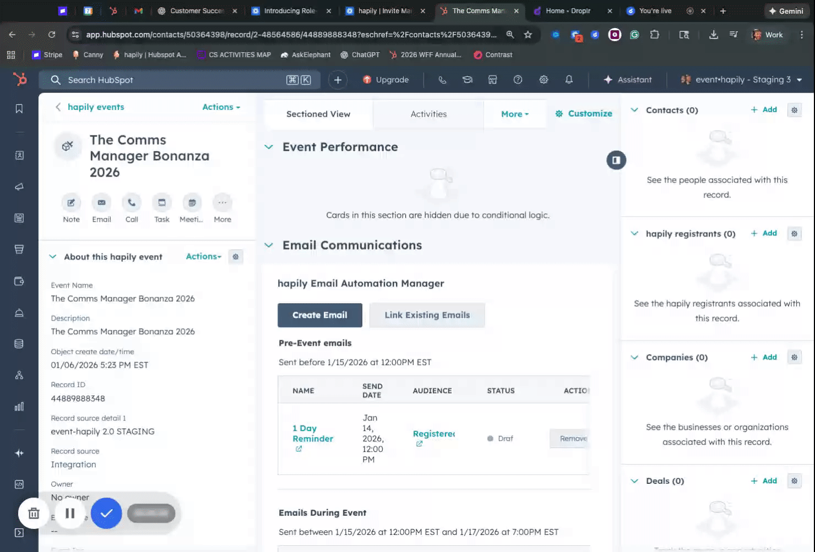
Task: Collapse the Contacts (0) panel
Action: point(634,110)
